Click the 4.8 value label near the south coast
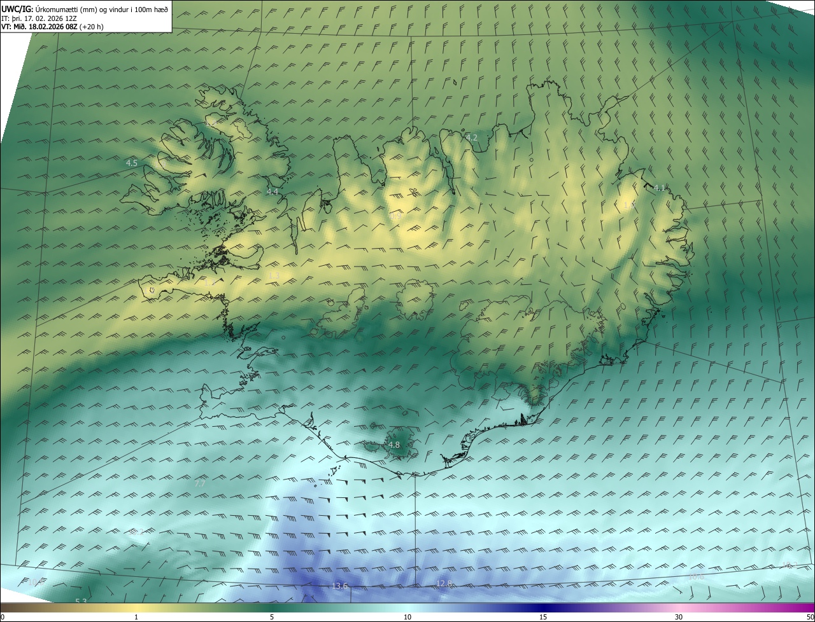 pos(394,445)
